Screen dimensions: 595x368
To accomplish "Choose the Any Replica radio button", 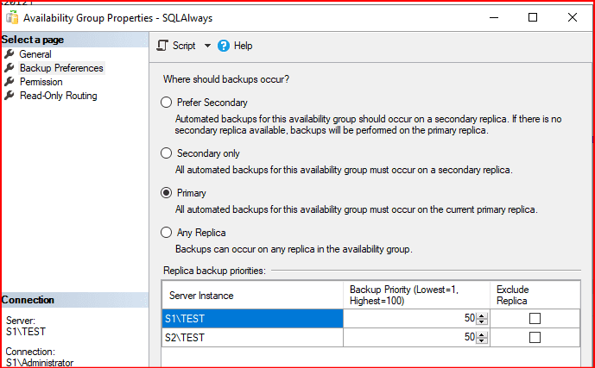I will (x=167, y=232).
